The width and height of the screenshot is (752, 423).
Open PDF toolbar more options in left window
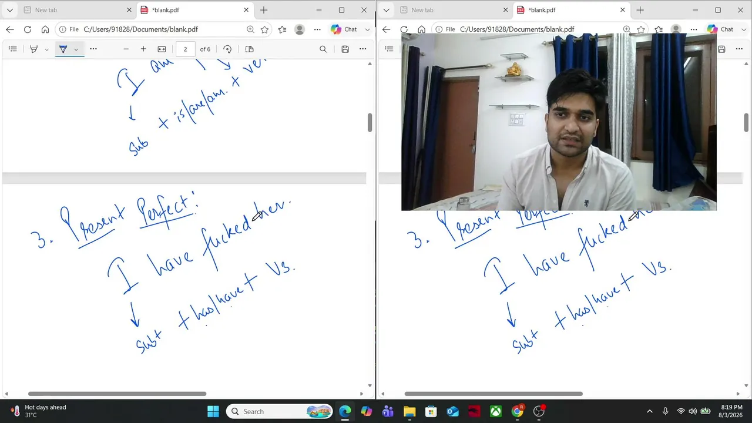pyautogui.click(x=363, y=49)
